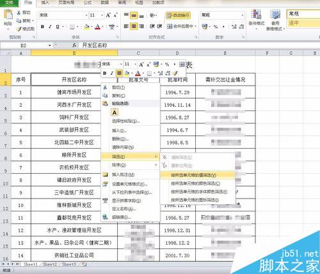The width and height of the screenshot is (320, 274).
Task: Click Format Cells (设置单元格格式) in context menu
Action: tap(131, 184)
